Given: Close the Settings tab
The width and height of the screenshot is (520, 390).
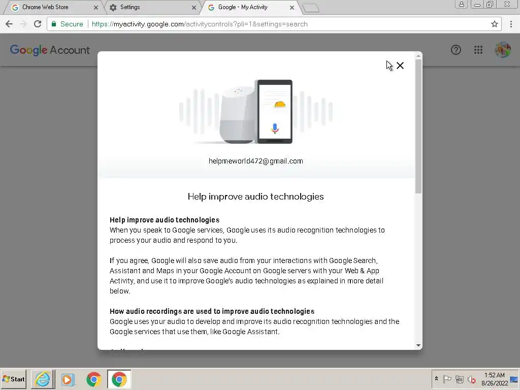Looking at the screenshot, I should click(194, 7).
